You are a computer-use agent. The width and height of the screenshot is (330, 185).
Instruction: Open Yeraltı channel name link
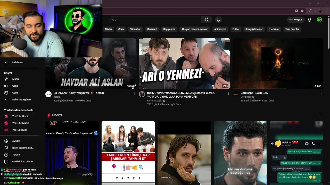pos(57,97)
